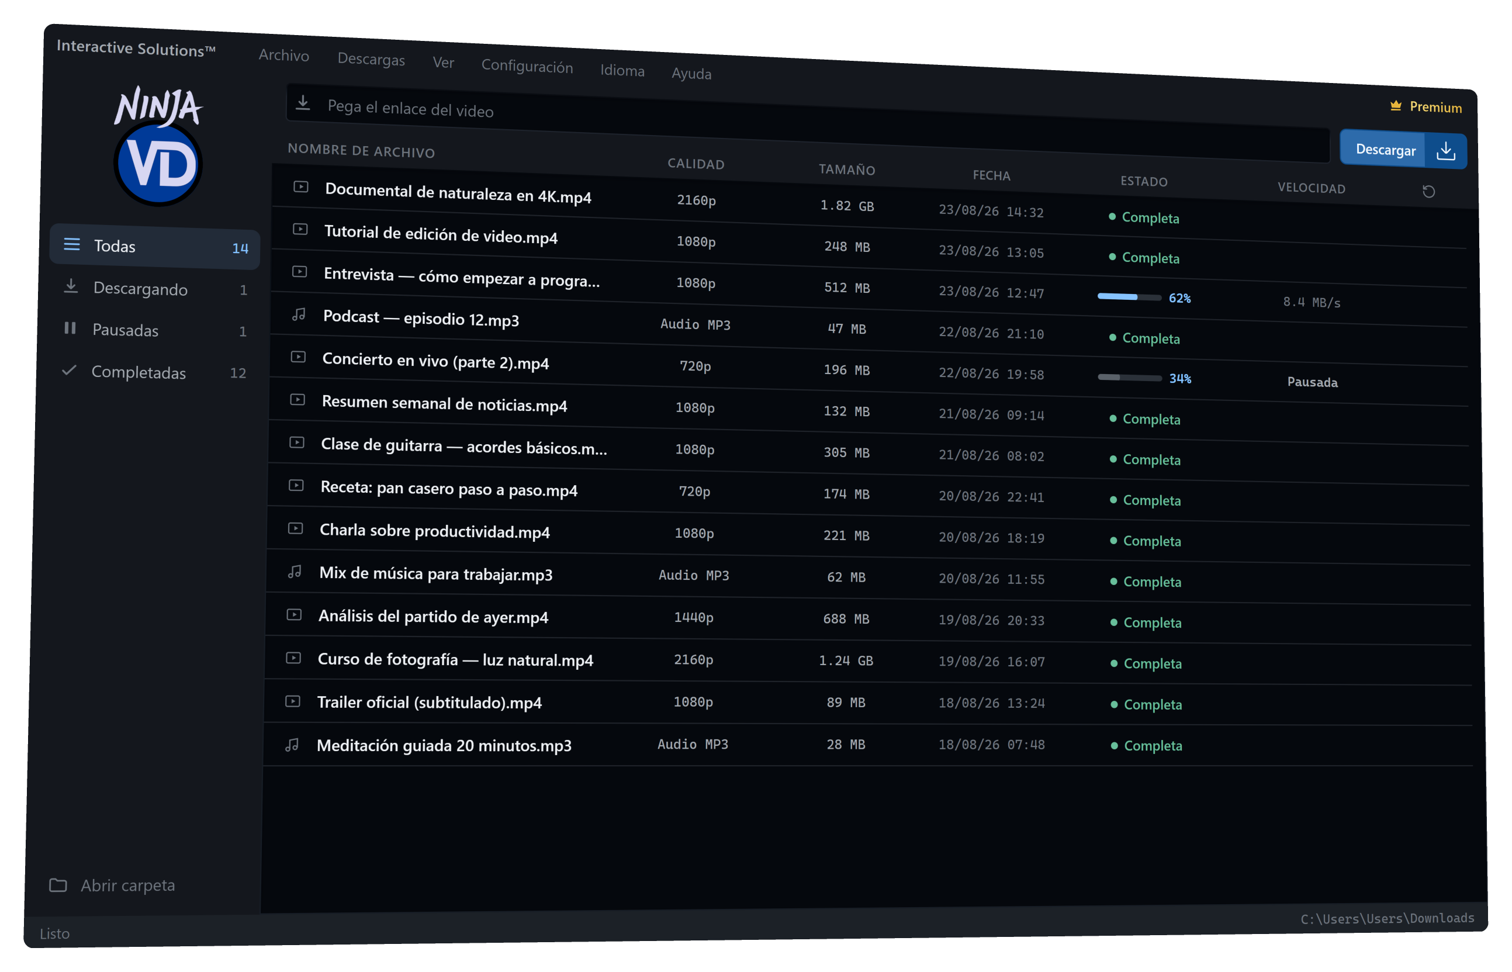Click the '18/08/26 07:48' date cell
The height and width of the screenshot is (972, 1512).
[x=991, y=744]
